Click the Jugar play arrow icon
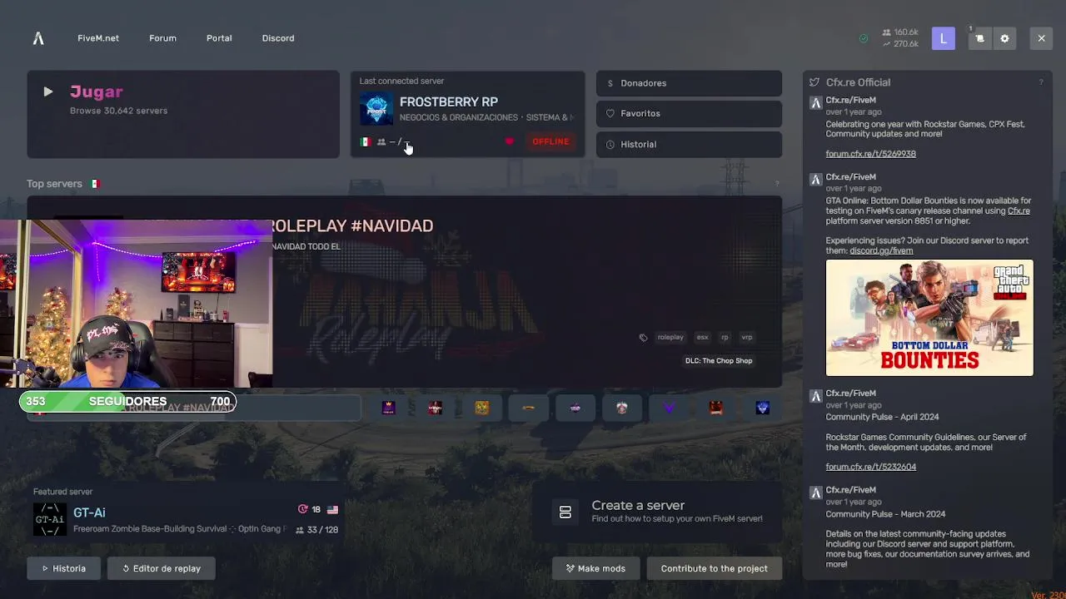Image resolution: width=1066 pixels, height=599 pixels. (48, 92)
